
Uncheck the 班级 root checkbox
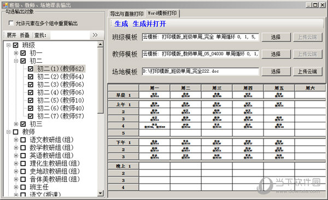click(16, 45)
